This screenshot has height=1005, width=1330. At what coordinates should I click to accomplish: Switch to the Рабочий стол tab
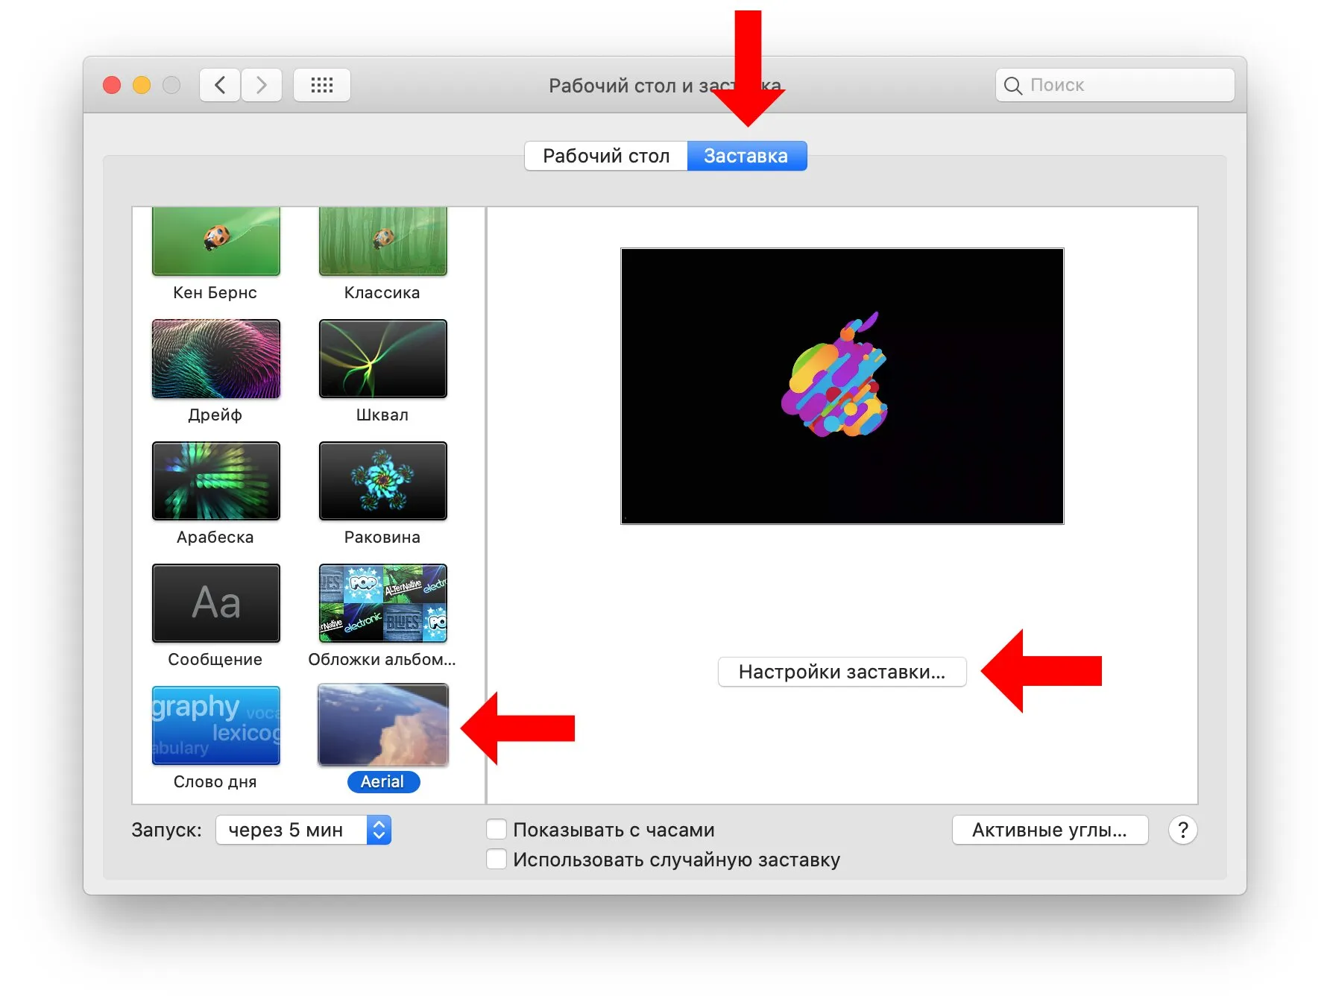(606, 156)
